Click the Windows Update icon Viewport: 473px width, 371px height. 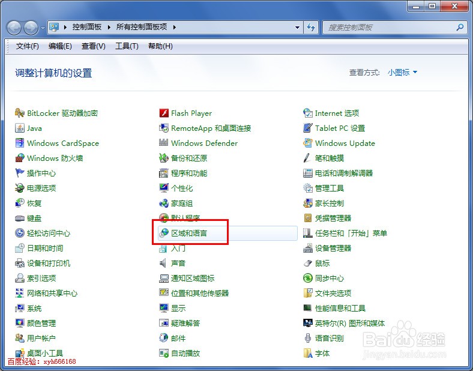pos(308,143)
